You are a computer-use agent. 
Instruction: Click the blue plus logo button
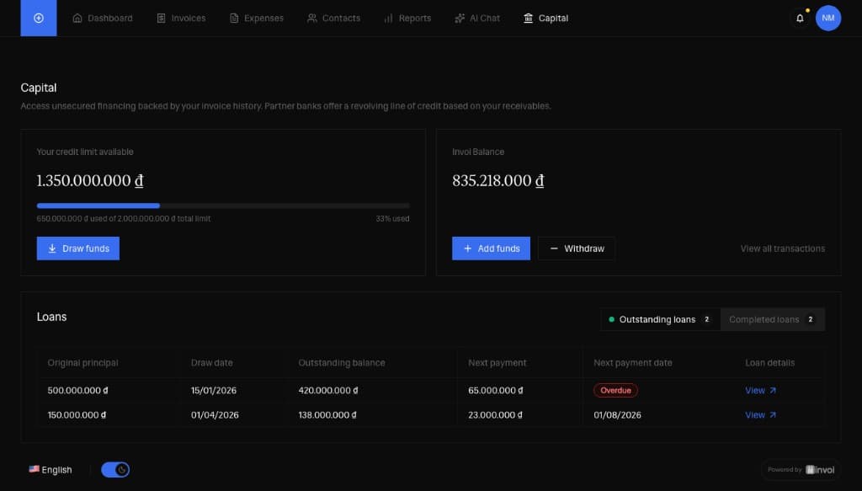39,19
